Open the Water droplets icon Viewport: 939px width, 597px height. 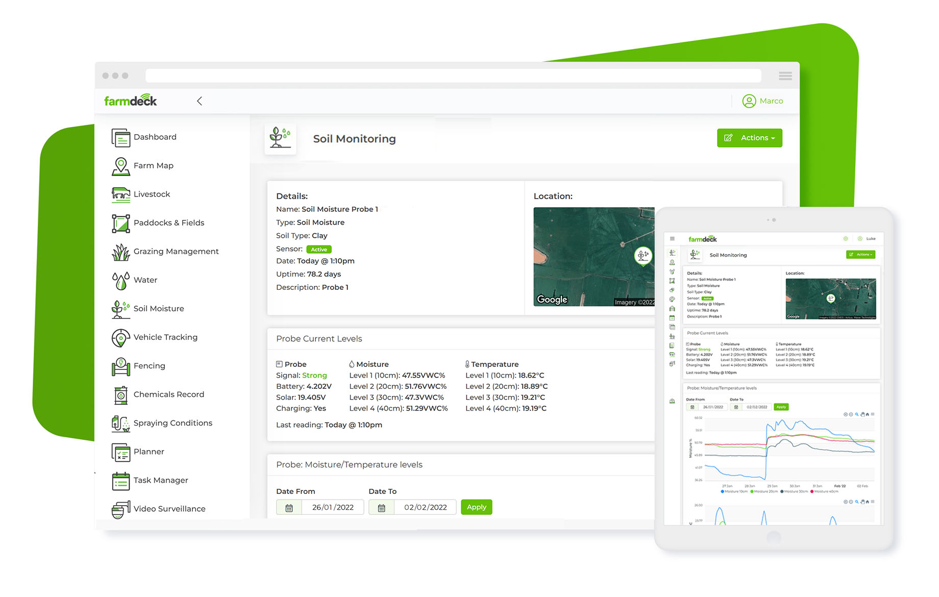(x=121, y=280)
